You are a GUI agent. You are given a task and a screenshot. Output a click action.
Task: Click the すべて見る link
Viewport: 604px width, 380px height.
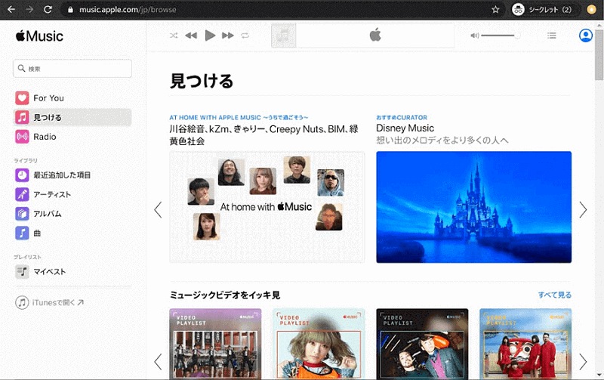[555, 295]
